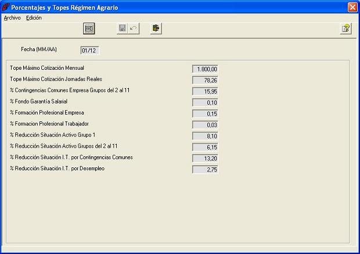Click the exit door toolbar icon
The height and width of the screenshot is (254, 360).
tap(156, 28)
